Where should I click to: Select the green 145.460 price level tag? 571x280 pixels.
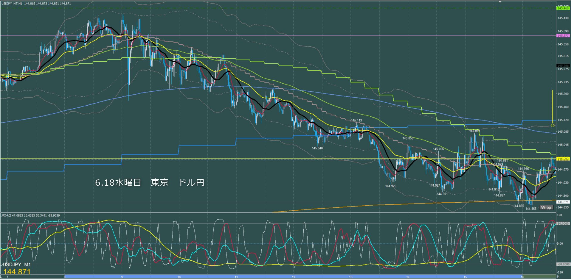tap(563, 8)
